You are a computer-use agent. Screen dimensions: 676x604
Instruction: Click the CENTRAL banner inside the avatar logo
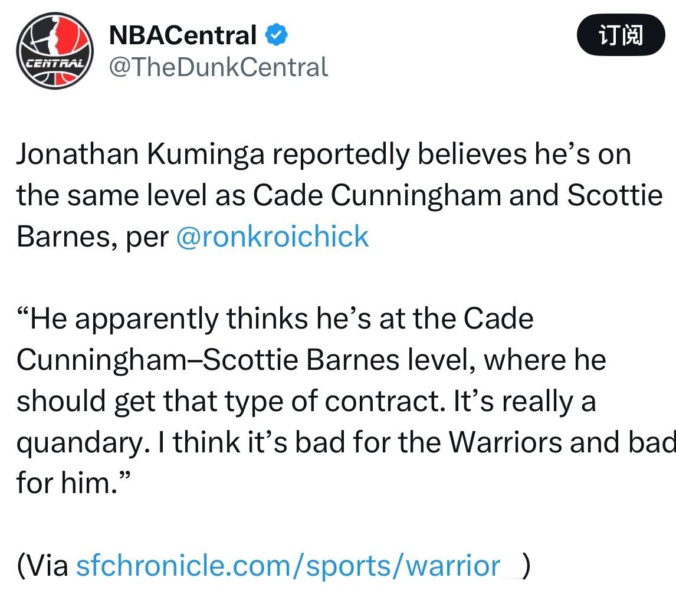55,63
